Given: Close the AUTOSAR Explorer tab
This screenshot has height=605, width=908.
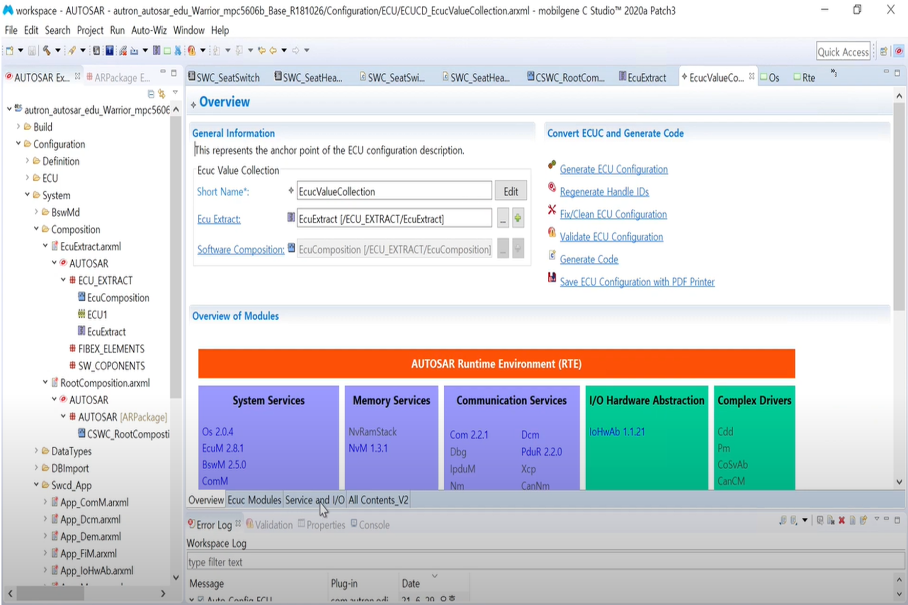Looking at the screenshot, I should coord(77,76).
